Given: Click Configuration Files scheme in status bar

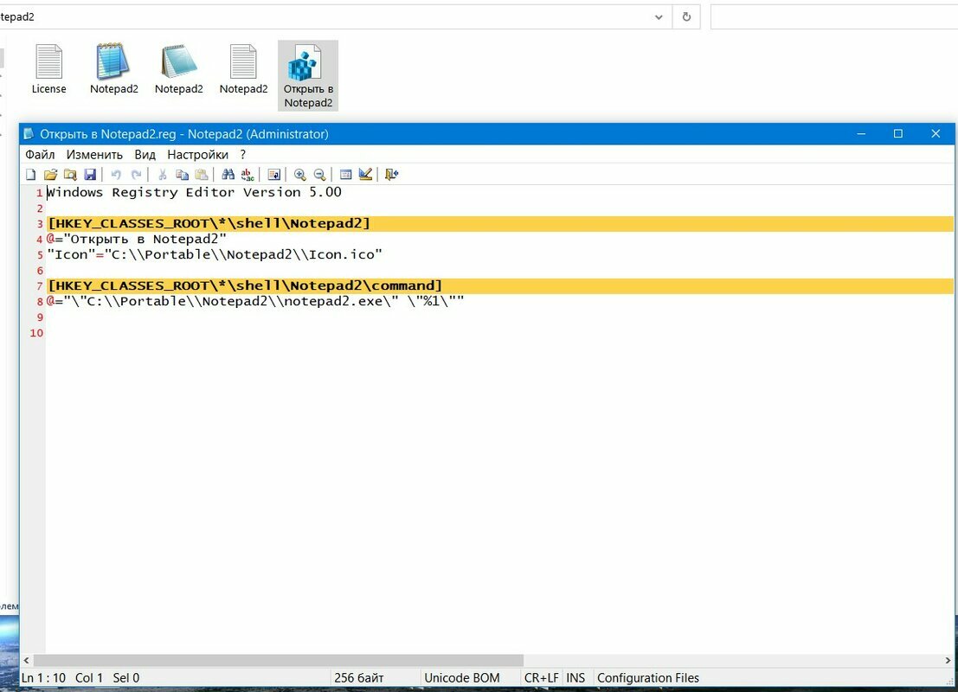Looking at the screenshot, I should pos(648,678).
